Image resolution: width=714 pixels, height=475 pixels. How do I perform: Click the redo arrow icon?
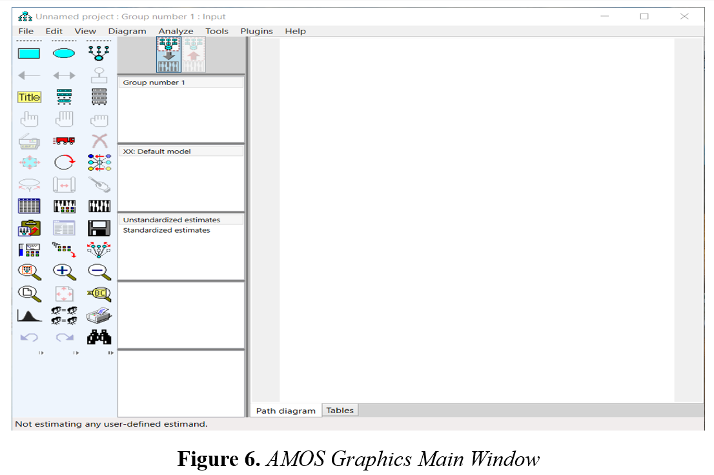[64, 337]
